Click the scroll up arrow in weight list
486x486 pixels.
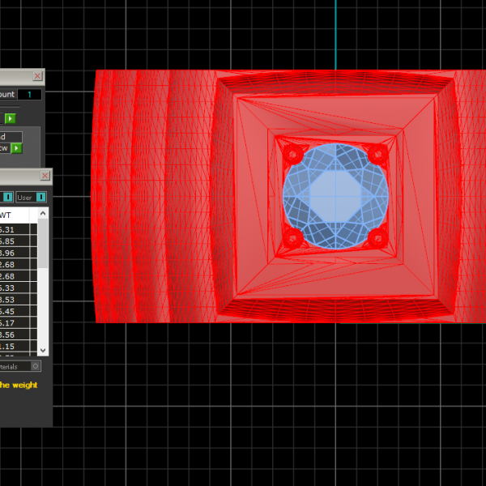pos(43,215)
